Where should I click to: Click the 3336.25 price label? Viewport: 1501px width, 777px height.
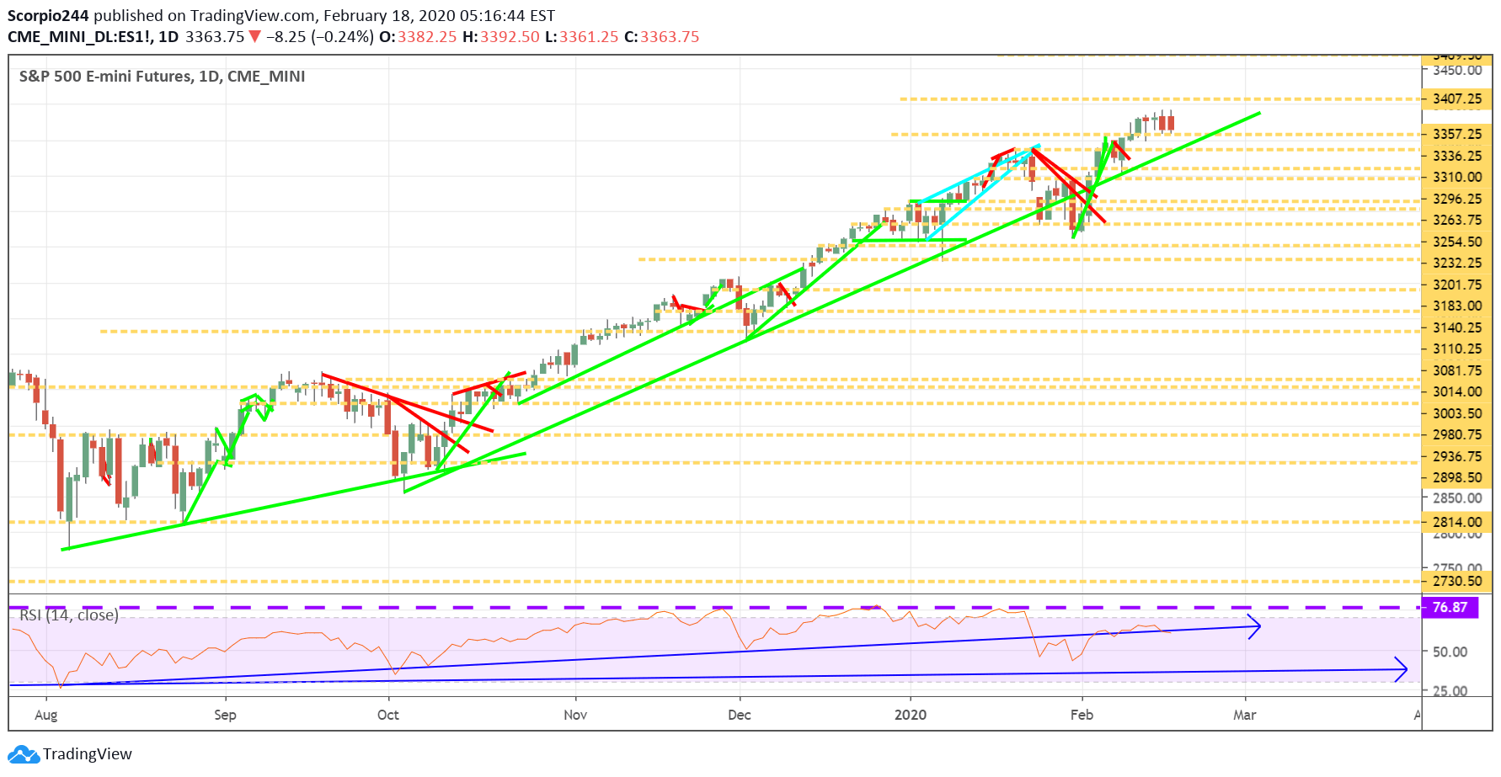click(x=1457, y=156)
